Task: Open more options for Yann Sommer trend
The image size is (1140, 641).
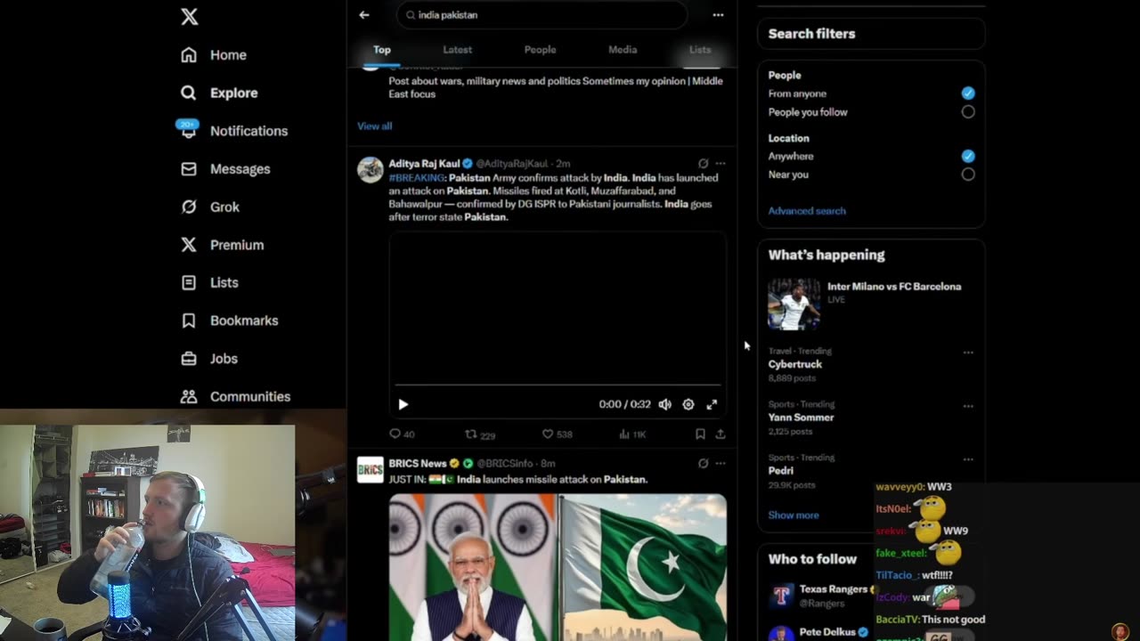Action: point(968,406)
